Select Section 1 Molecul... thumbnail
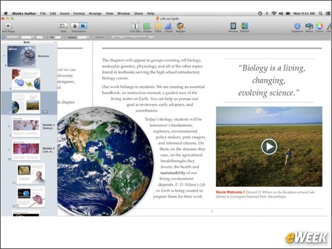 coord(26,127)
